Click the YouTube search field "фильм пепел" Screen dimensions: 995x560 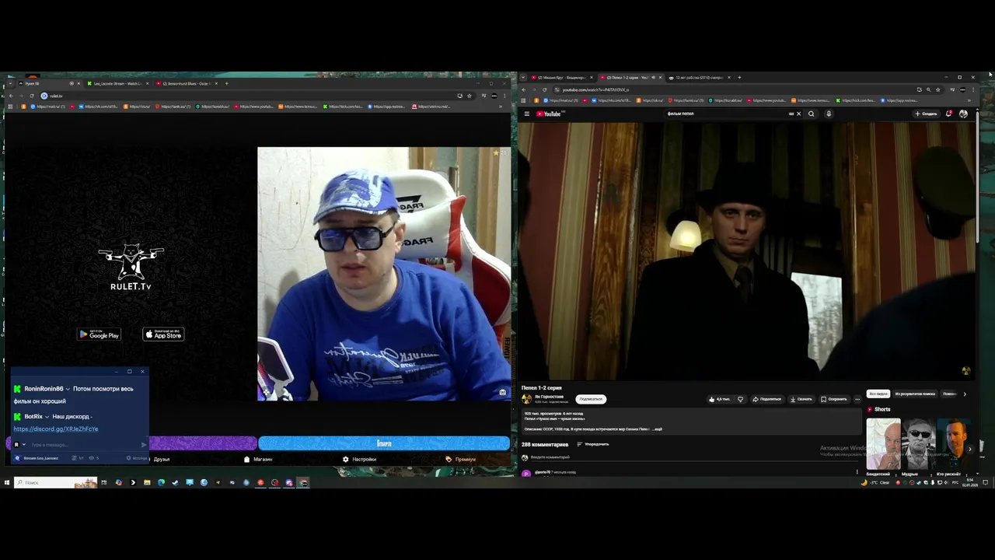coord(727,114)
